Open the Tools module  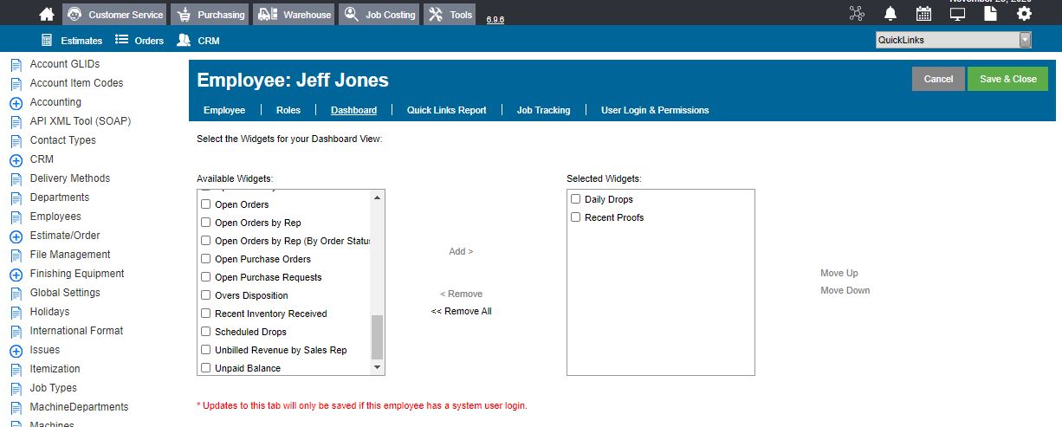pos(450,14)
